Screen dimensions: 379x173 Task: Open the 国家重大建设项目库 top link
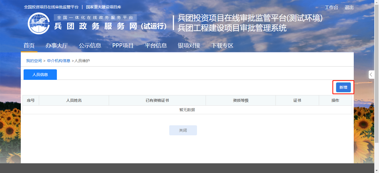pyautogui.click(x=103, y=7)
